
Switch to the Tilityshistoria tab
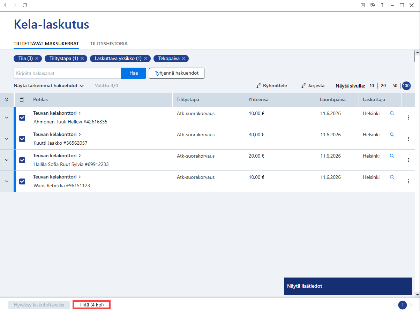[x=109, y=44]
